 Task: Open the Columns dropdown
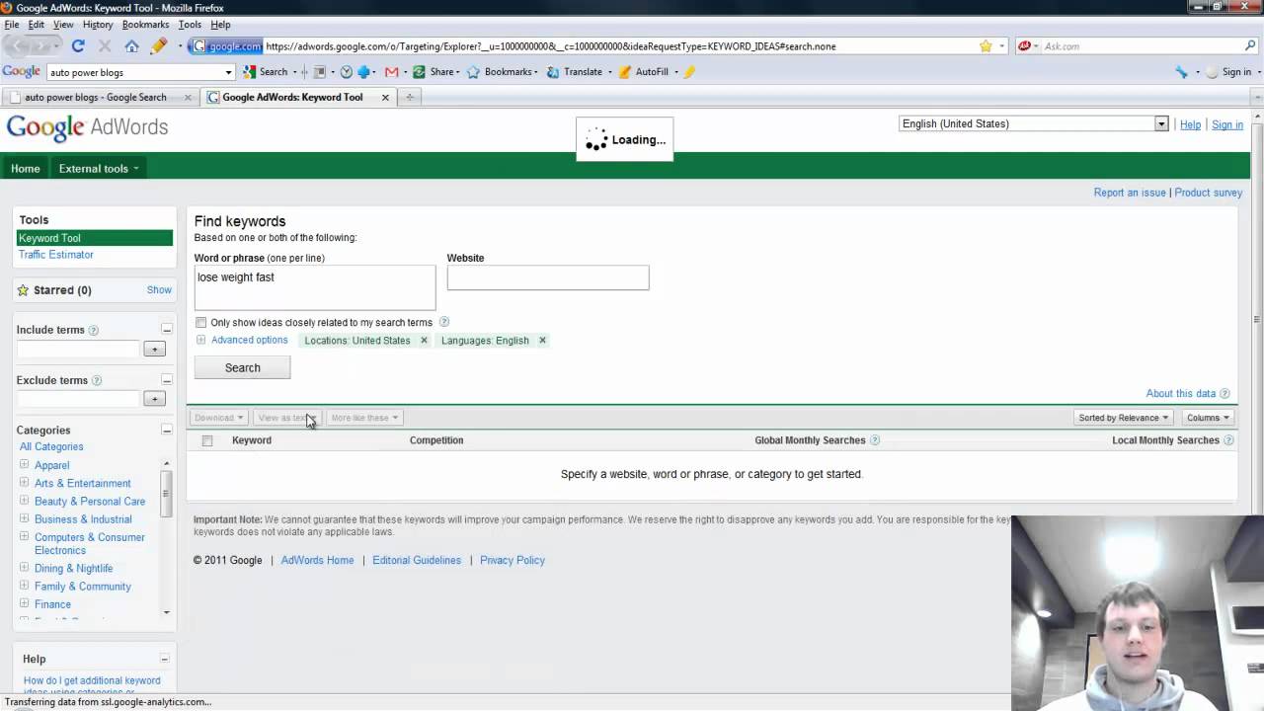pos(1208,418)
